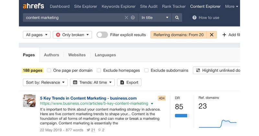Open Keywords Explorer
259x136 pixels.
[x=118, y=6]
